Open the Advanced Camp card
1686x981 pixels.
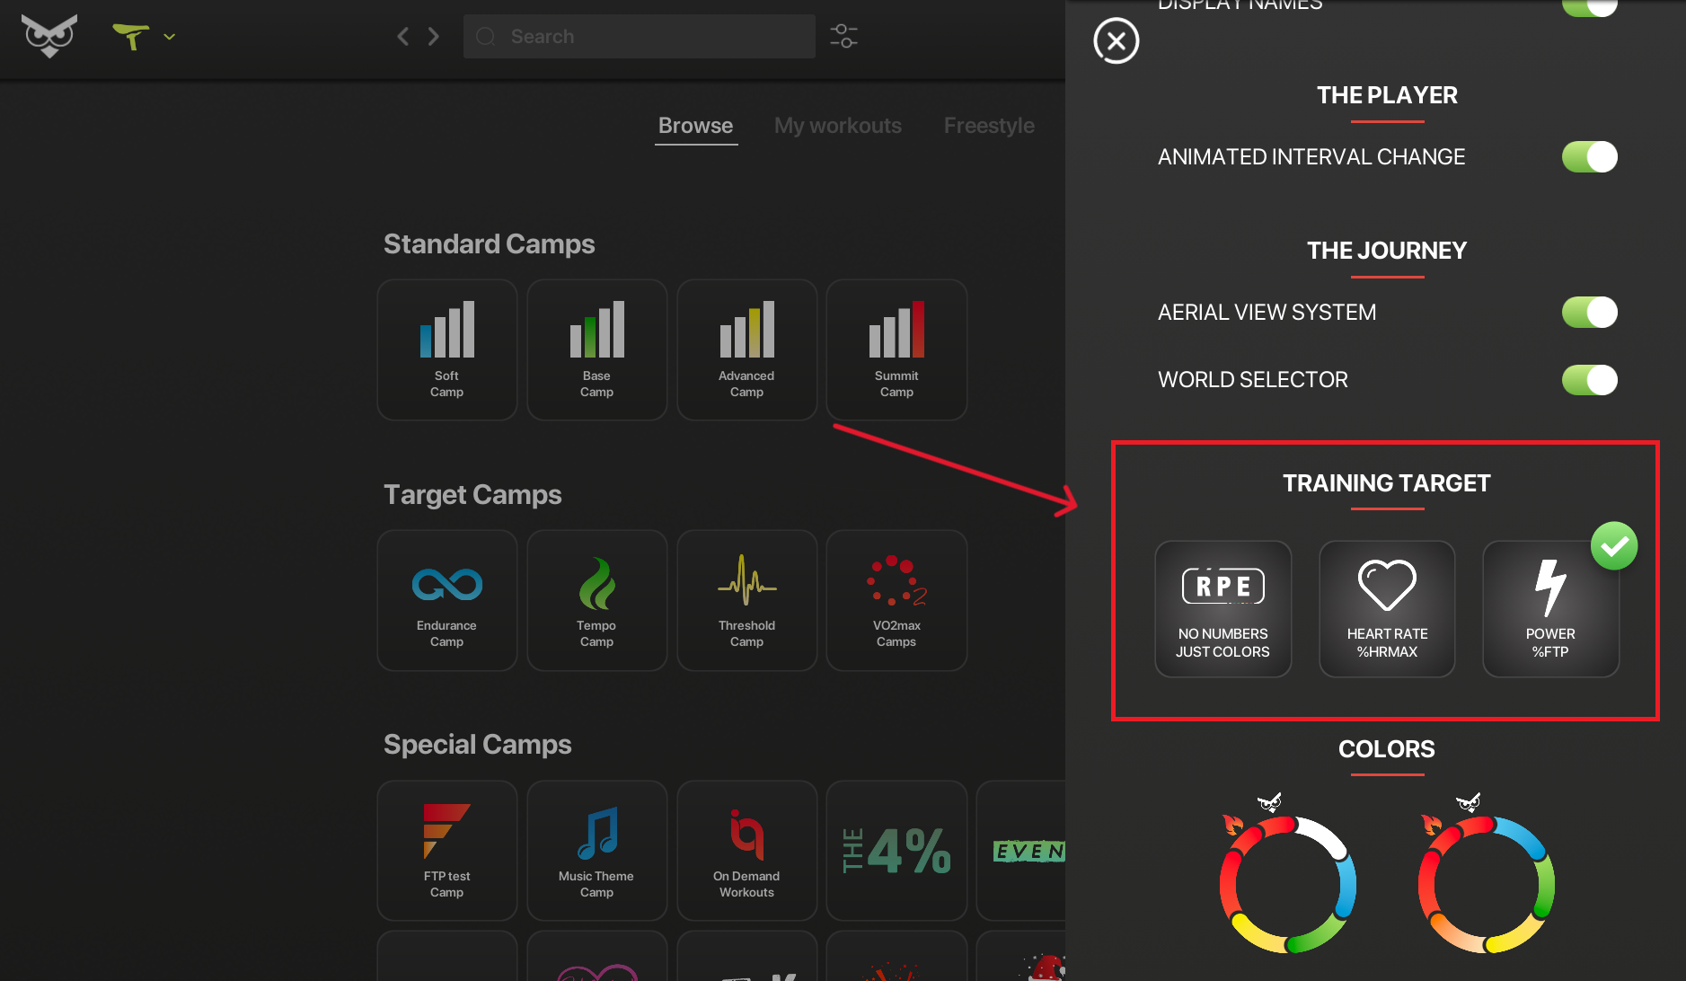pos(747,349)
